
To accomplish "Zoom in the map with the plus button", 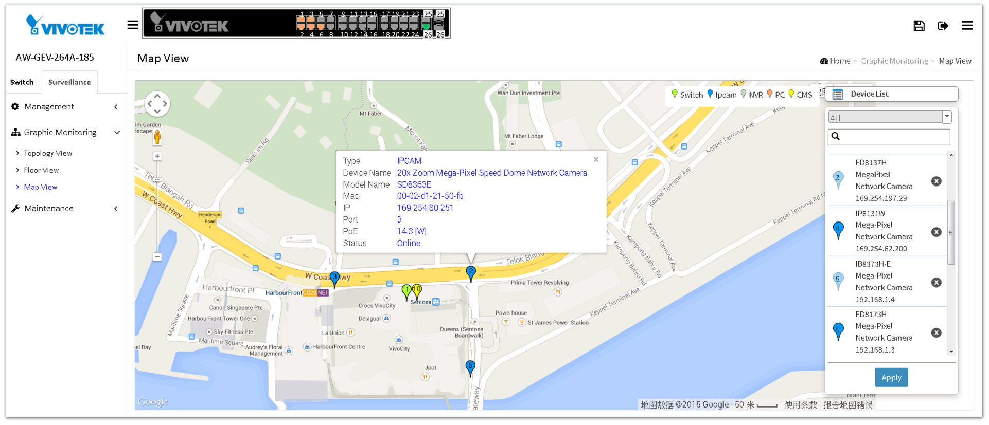I will coord(157,156).
